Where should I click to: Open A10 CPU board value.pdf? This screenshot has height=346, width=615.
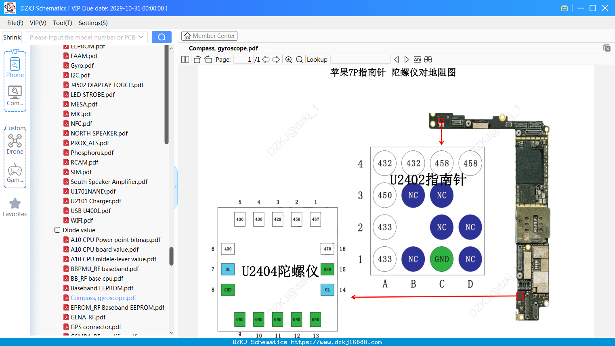(x=105, y=249)
